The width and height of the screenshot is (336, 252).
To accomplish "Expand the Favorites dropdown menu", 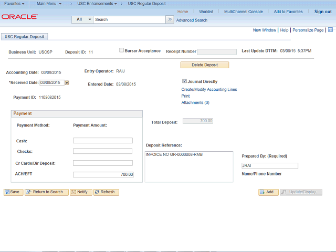I will [x=14, y=4].
